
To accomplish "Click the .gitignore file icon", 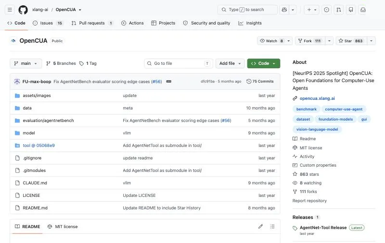I will [x=17, y=158].
